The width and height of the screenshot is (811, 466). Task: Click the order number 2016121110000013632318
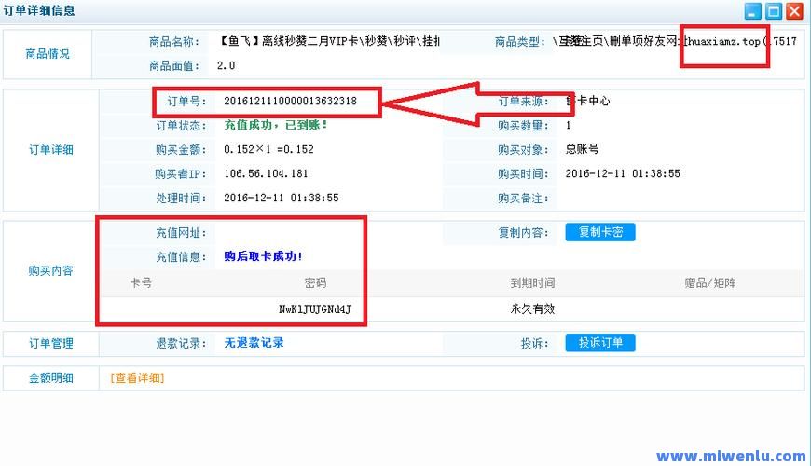(290, 101)
